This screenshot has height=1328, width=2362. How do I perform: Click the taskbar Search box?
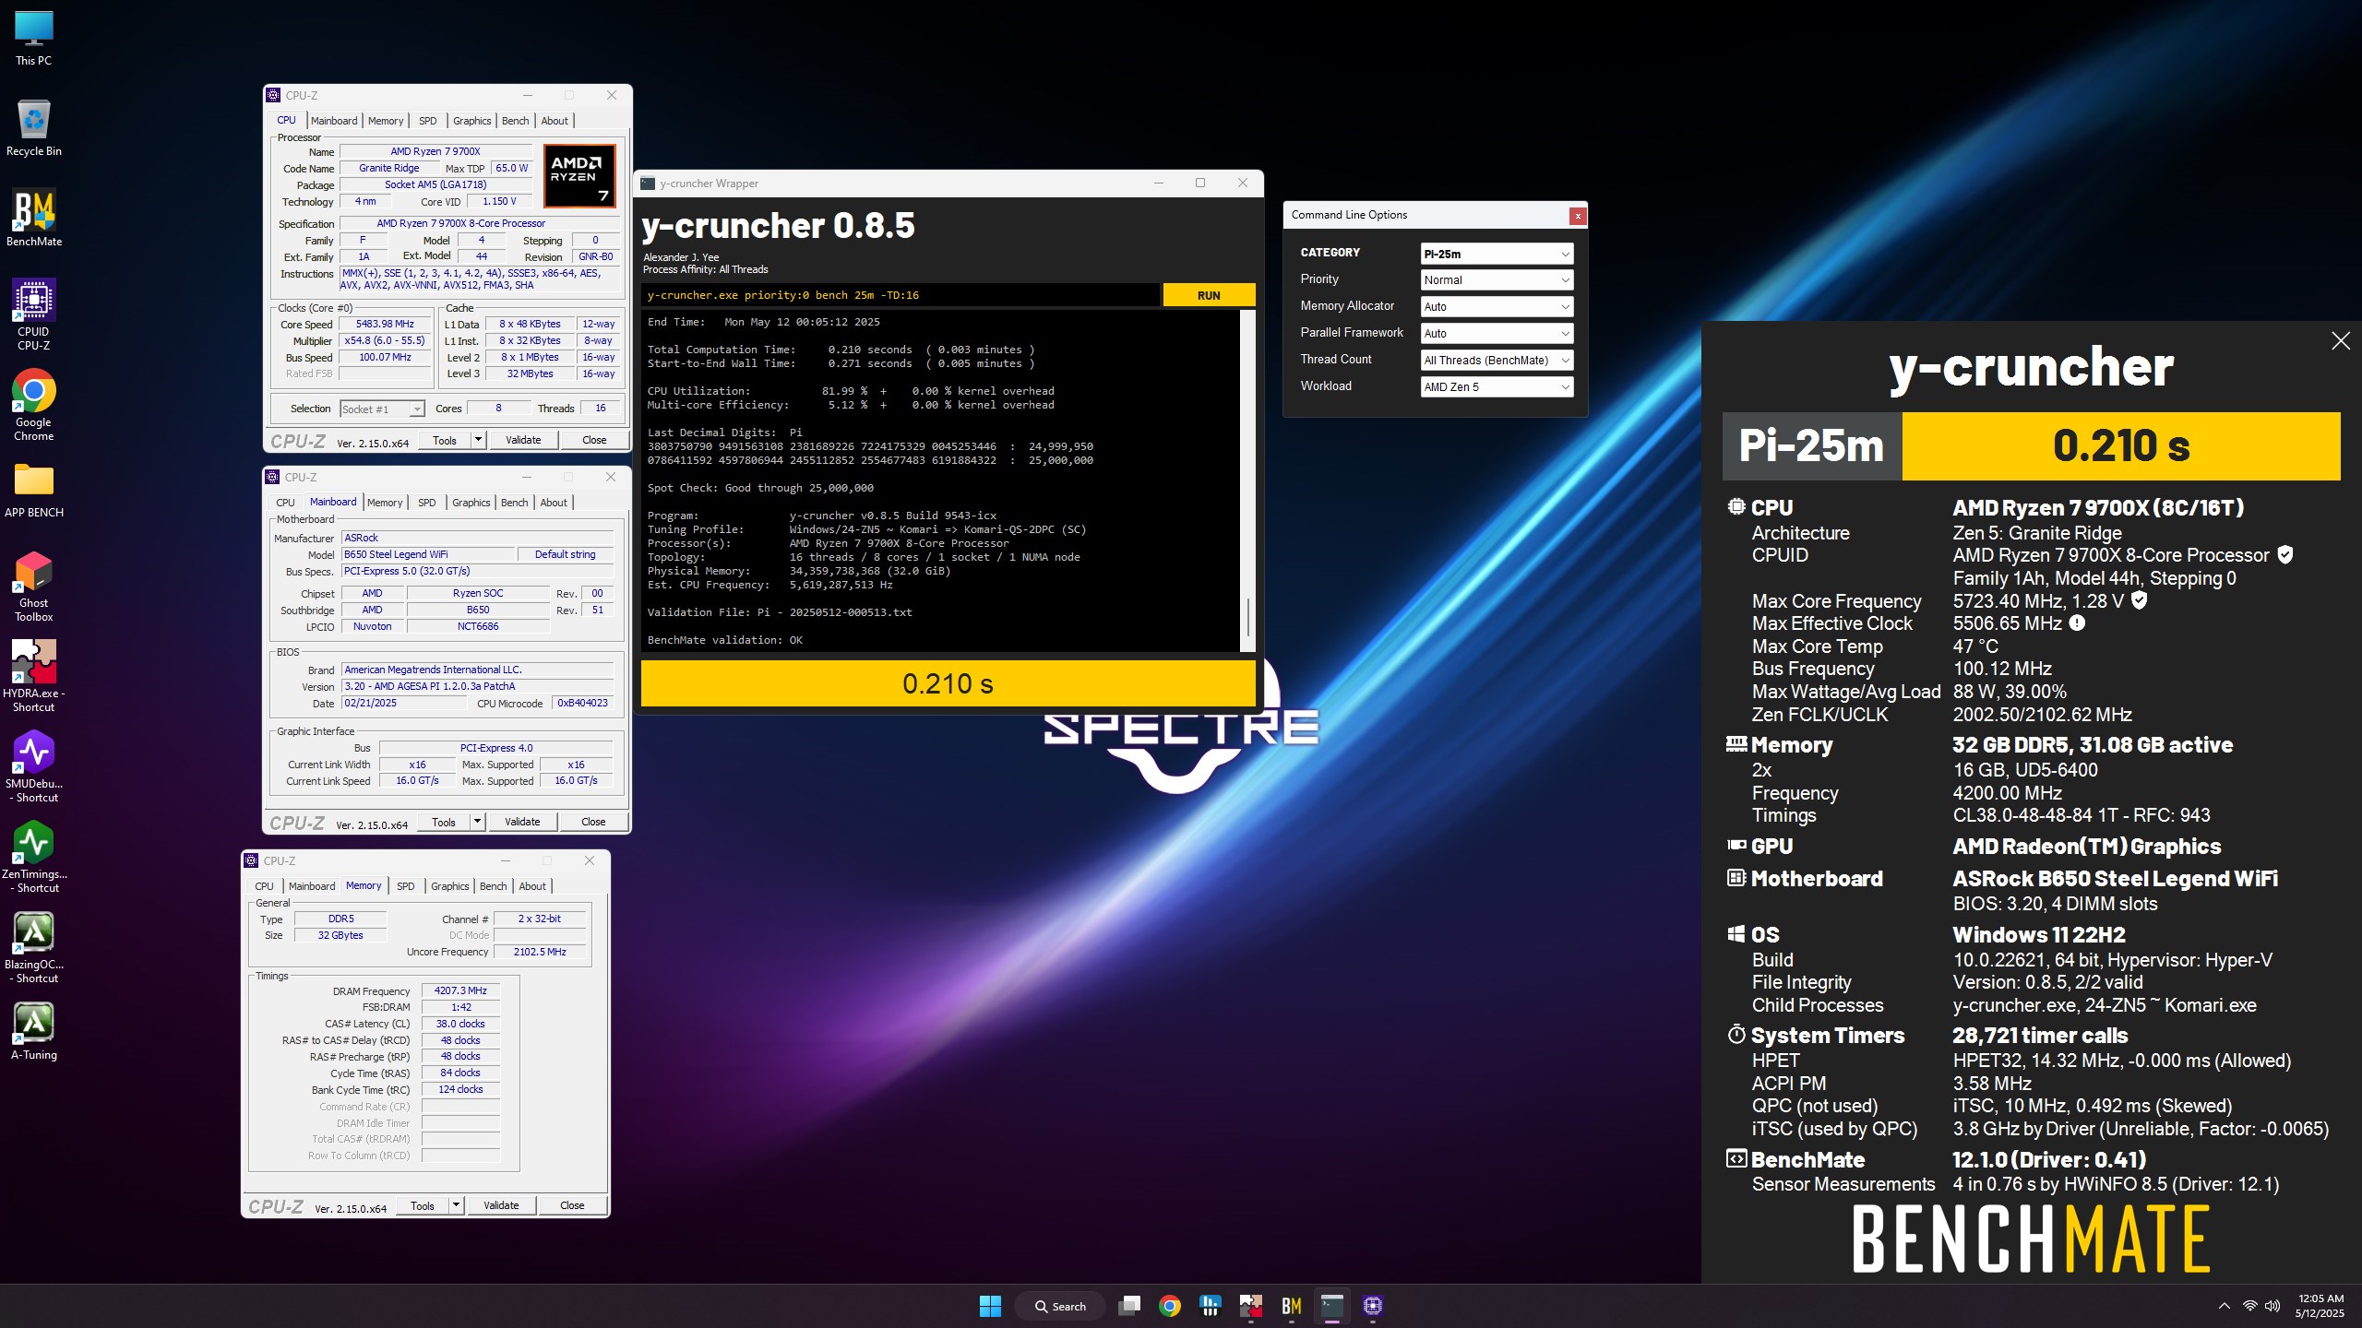pos(1059,1306)
